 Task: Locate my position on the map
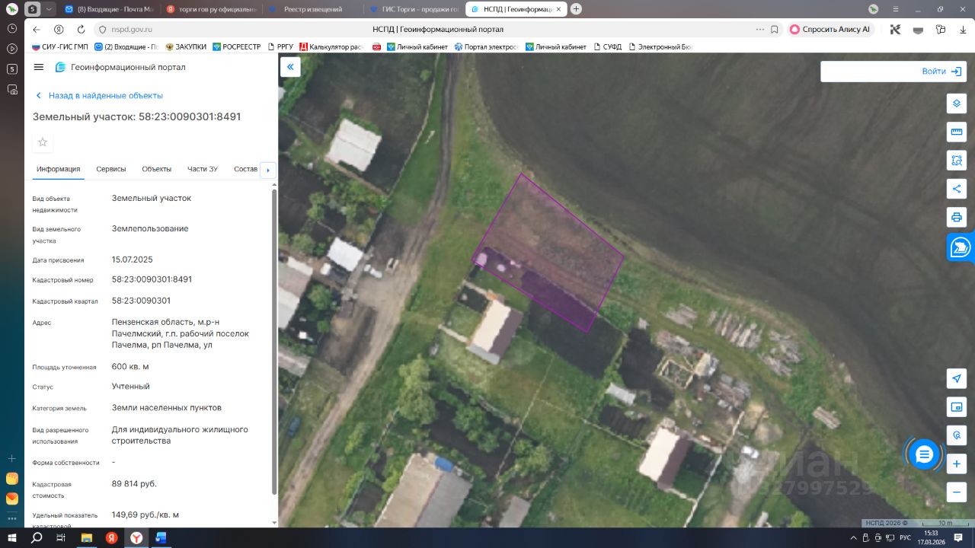coord(957,379)
